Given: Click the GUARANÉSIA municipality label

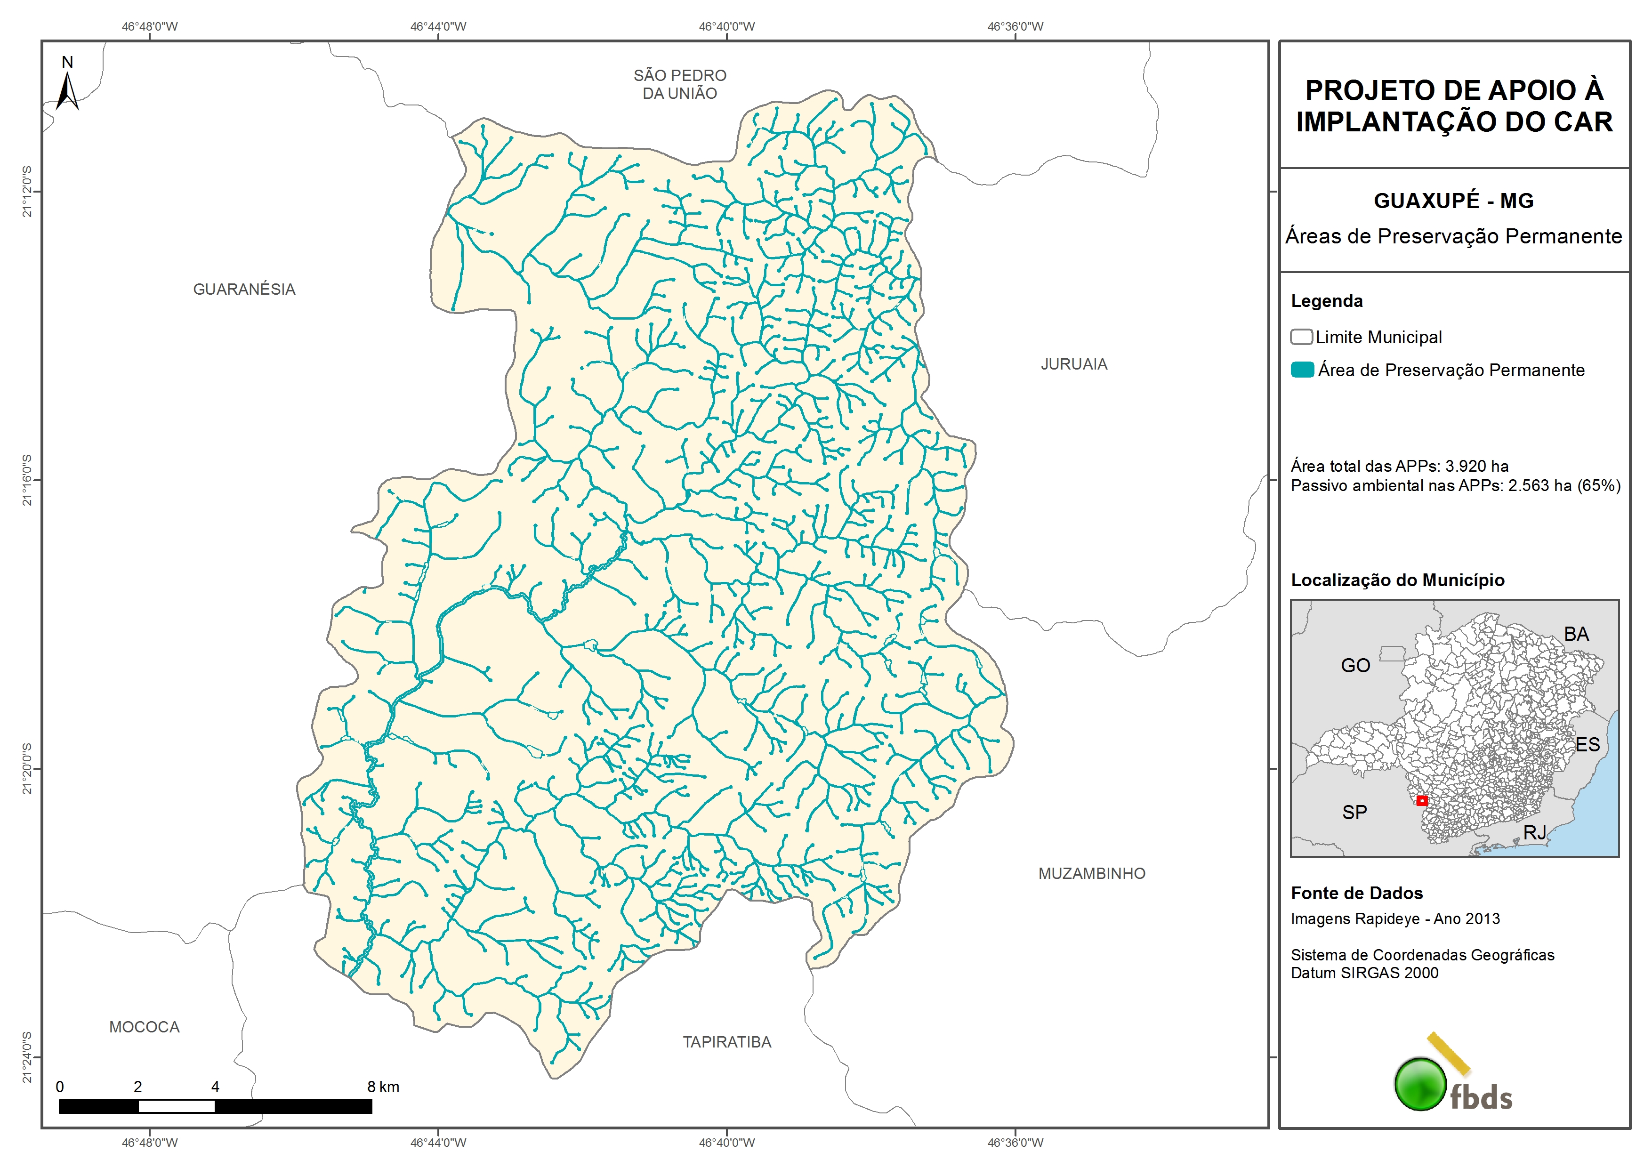Looking at the screenshot, I should [244, 290].
